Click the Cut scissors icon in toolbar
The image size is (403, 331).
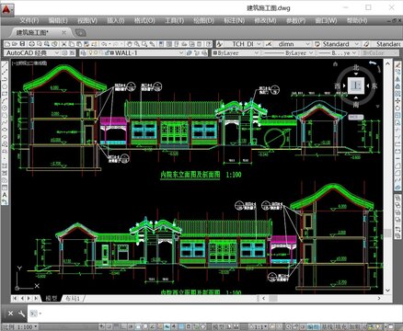[x=63, y=44]
